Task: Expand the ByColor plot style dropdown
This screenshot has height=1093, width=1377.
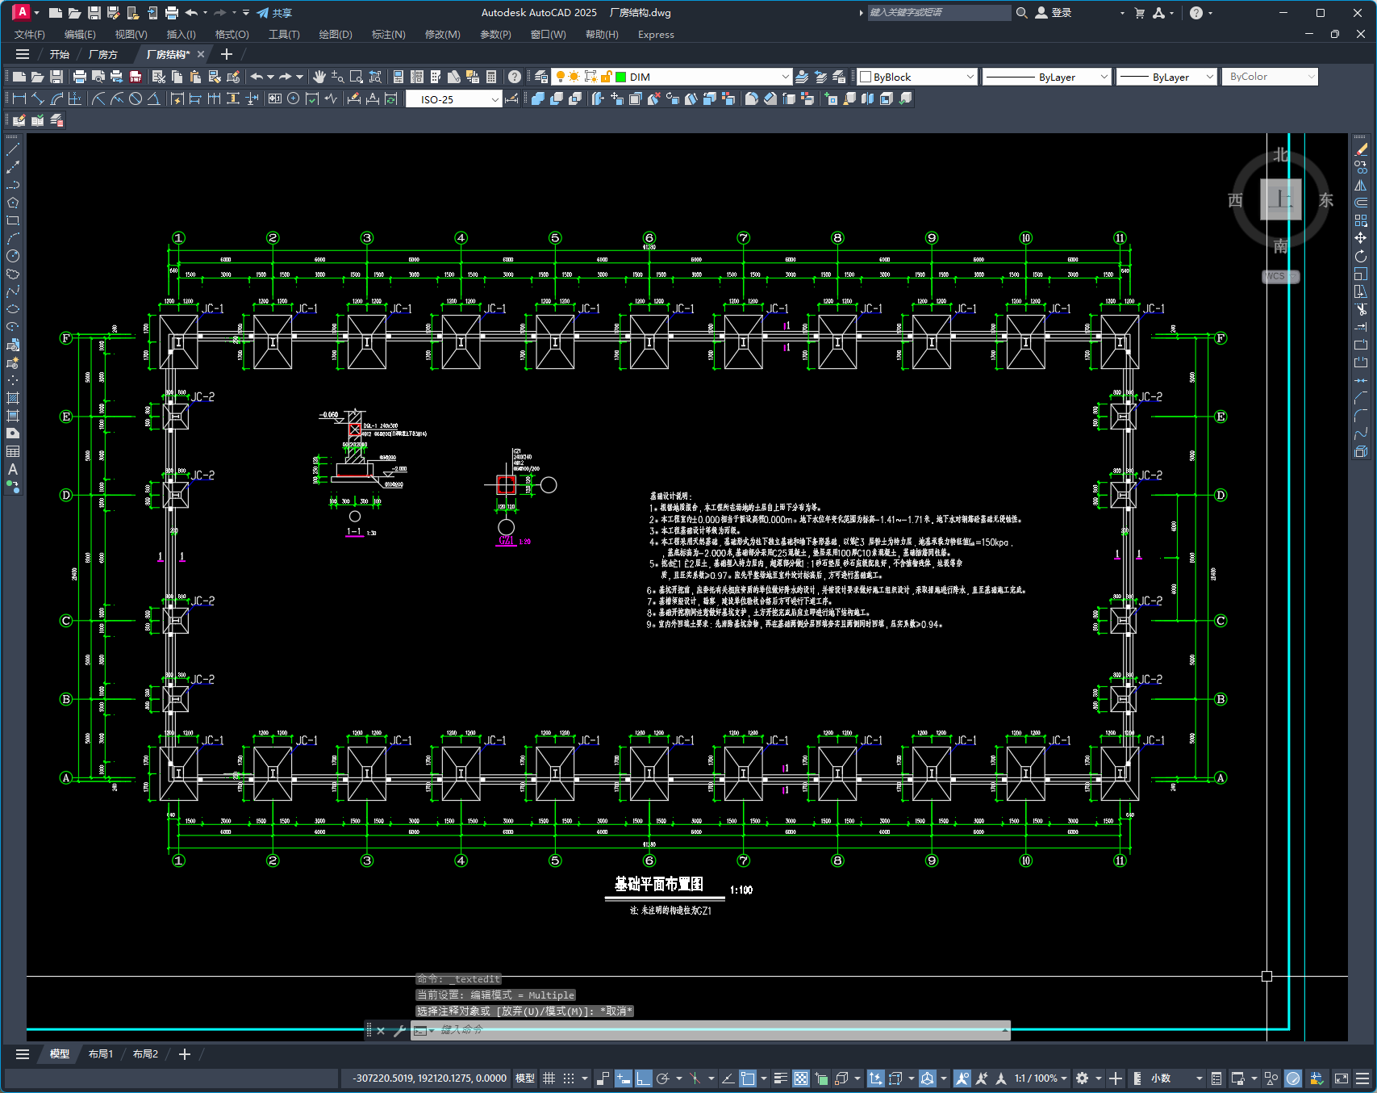Action: 1311,77
